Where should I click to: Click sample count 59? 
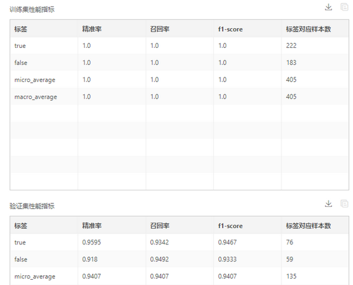click(x=290, y=259)
